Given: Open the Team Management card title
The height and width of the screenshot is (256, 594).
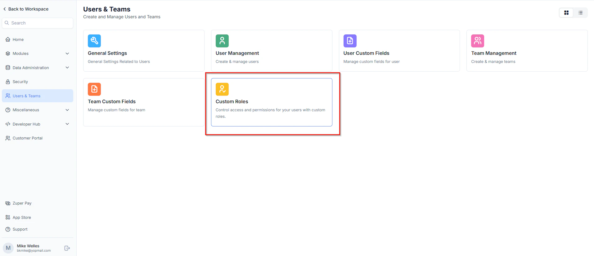Looking at the screenshot, I should coord(494,53).
